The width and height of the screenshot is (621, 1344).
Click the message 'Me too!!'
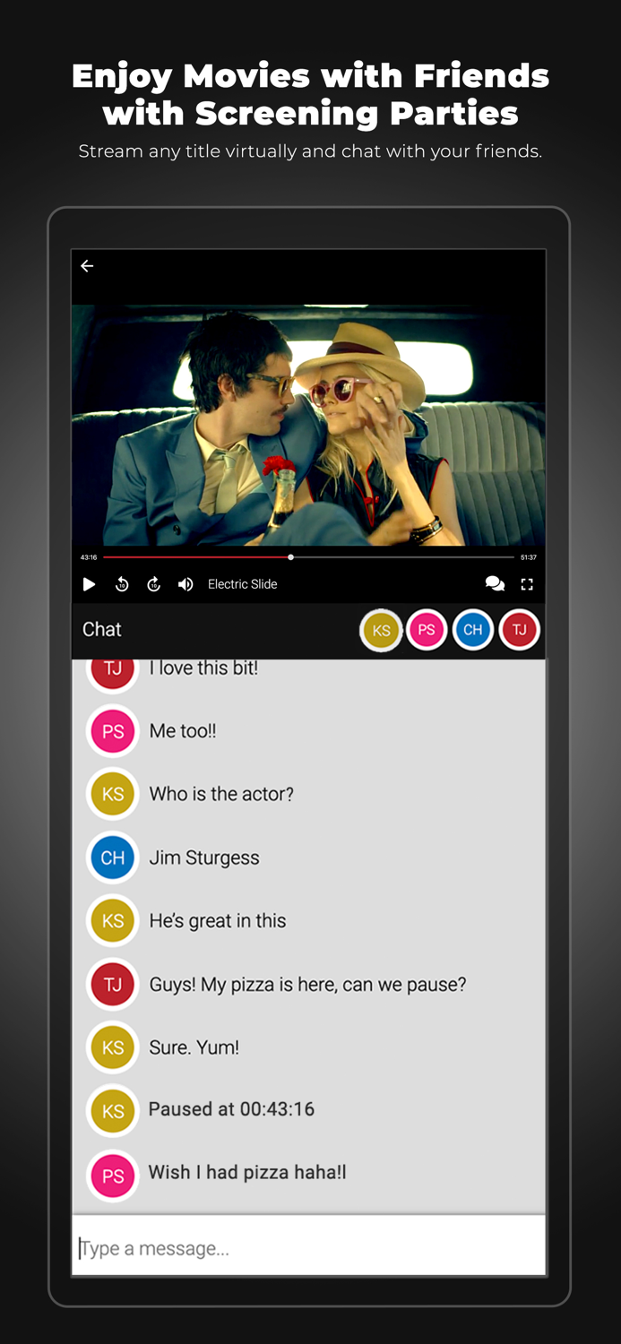pyautogui.click(x=183, y=731)
